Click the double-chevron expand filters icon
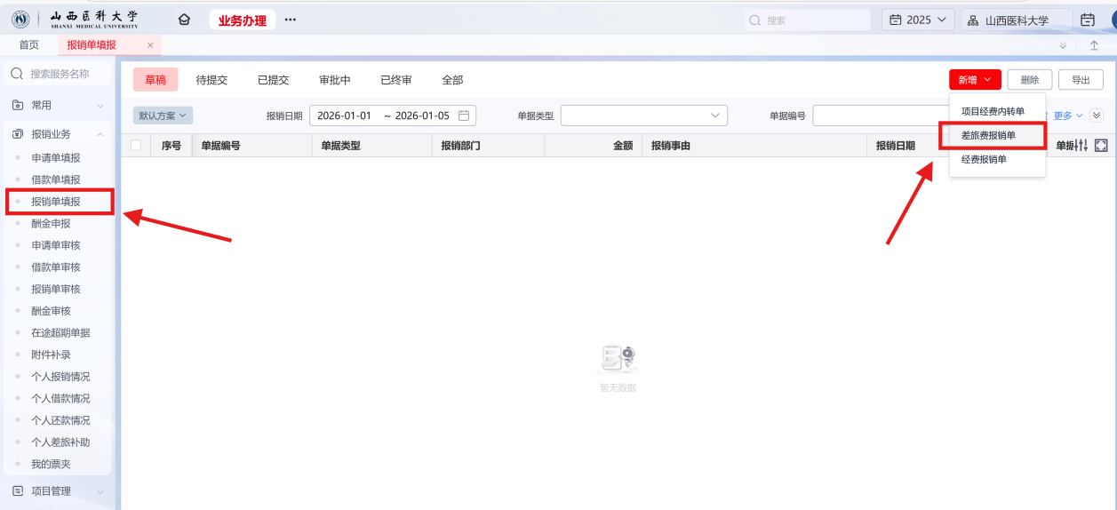 pos(1097,116)
